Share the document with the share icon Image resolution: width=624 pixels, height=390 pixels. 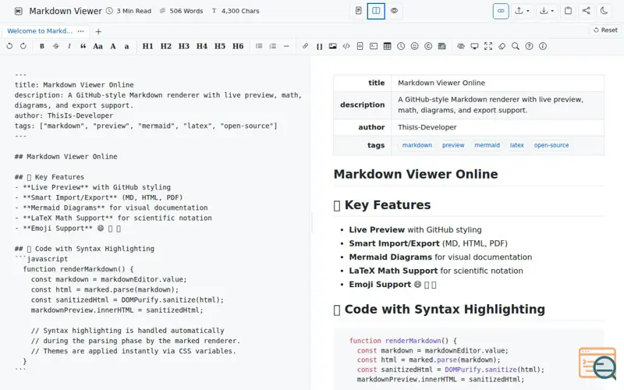pos(587,11)
